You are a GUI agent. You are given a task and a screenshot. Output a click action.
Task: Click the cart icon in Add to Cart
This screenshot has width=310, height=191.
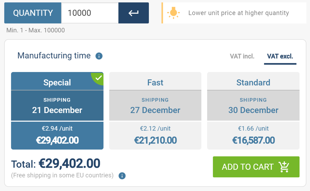click(284, 167)
